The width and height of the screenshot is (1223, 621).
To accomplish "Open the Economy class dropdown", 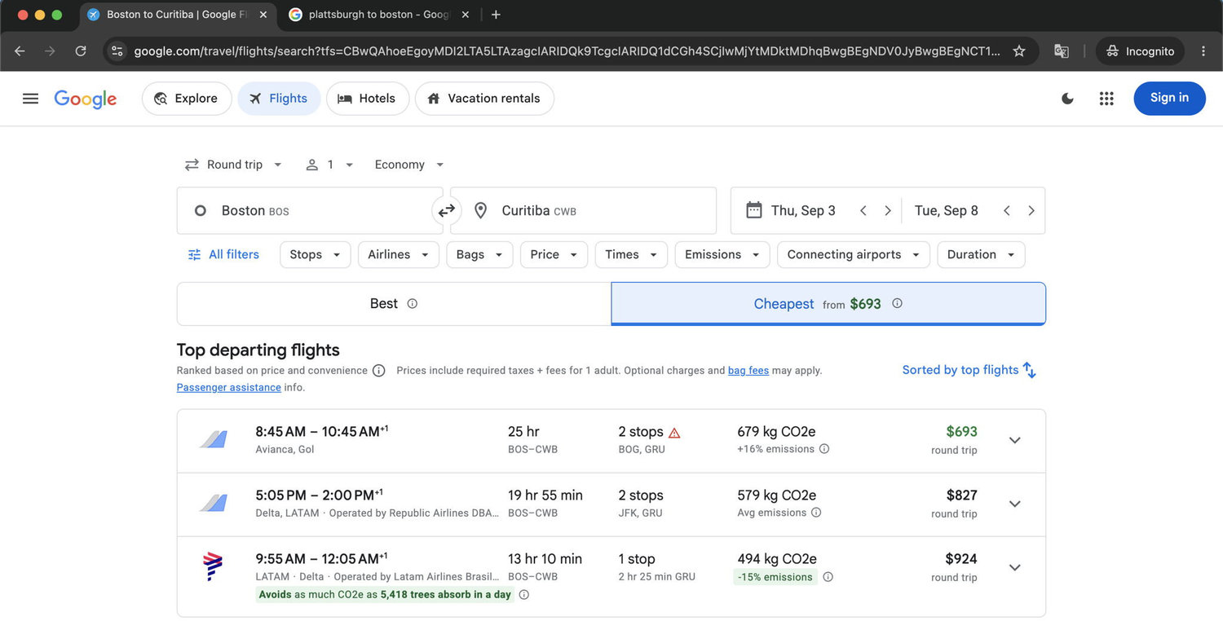I will coord(409,165).
